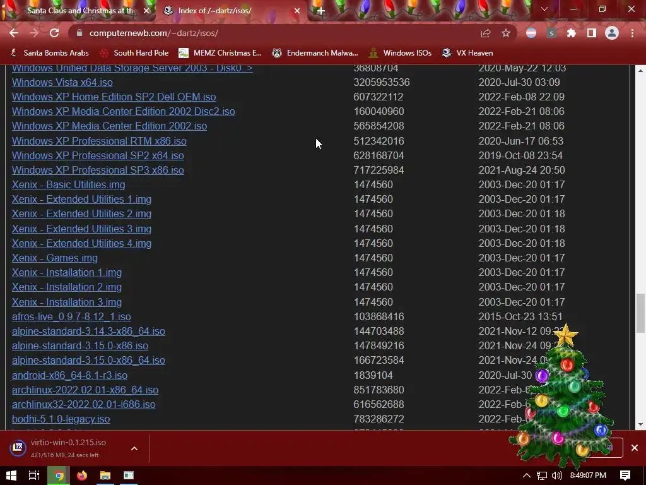Click the scrollbar down arrow

coord(640,424)
